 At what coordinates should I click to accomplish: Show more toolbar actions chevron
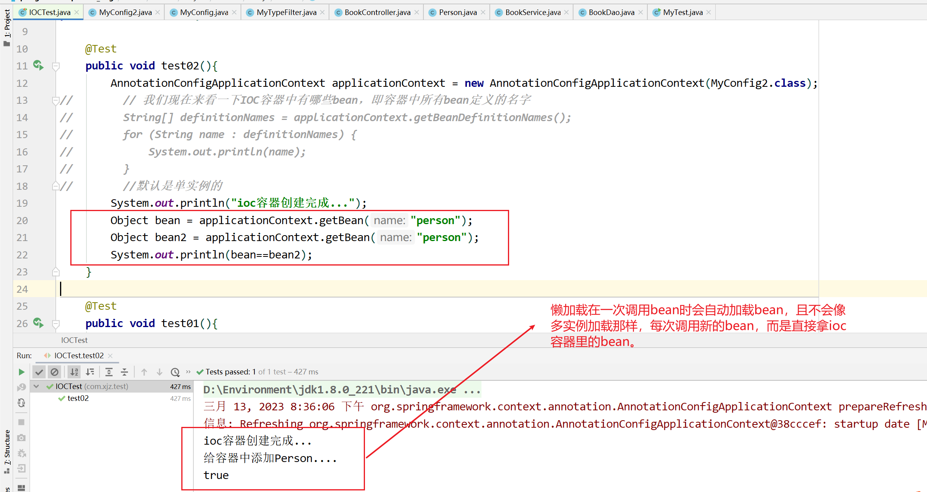[188, 372]
